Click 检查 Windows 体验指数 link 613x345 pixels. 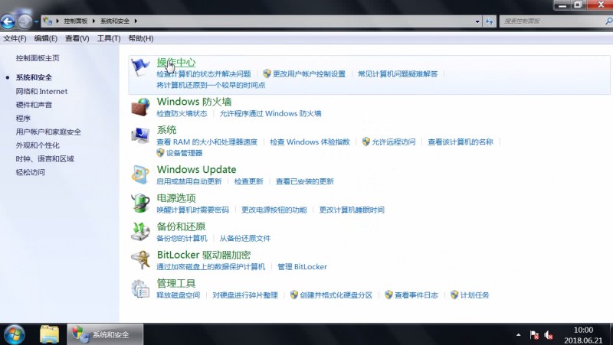(x=310, y=142)
